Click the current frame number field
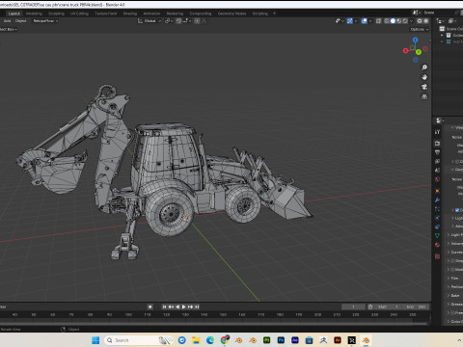 pyautogui.click(x=353, y=307)
